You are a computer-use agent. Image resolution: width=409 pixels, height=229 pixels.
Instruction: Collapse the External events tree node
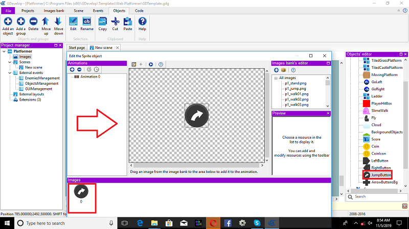pyautogui.click(x=10, y=73)
